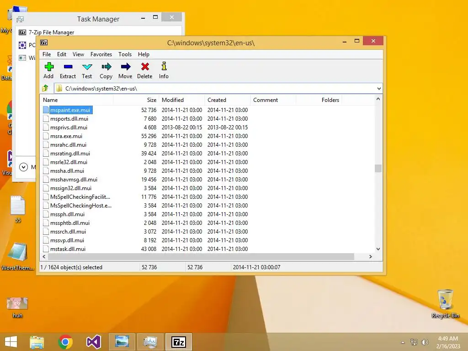Open Visual Studio from the taskbar
The image size is (468, 351).
[93, 342]
